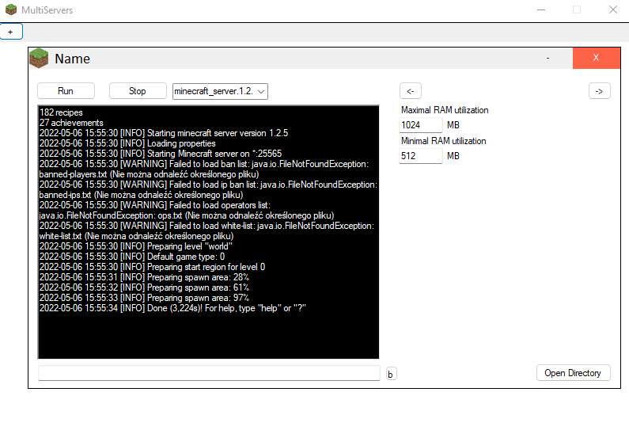Click log line 'Starting Minecraft server on *:25565'
The height and width of the screenshot is (434, 629).
pos(161,154)
